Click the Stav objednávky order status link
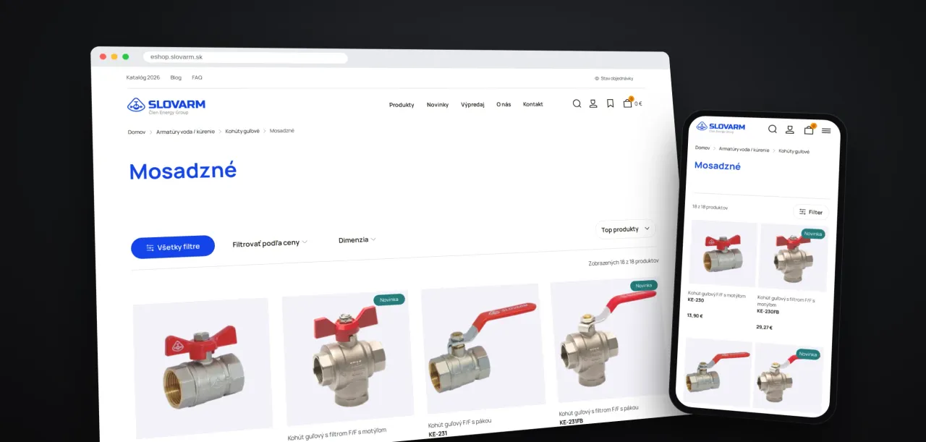 pyautogui.click(x=614, y=78)
